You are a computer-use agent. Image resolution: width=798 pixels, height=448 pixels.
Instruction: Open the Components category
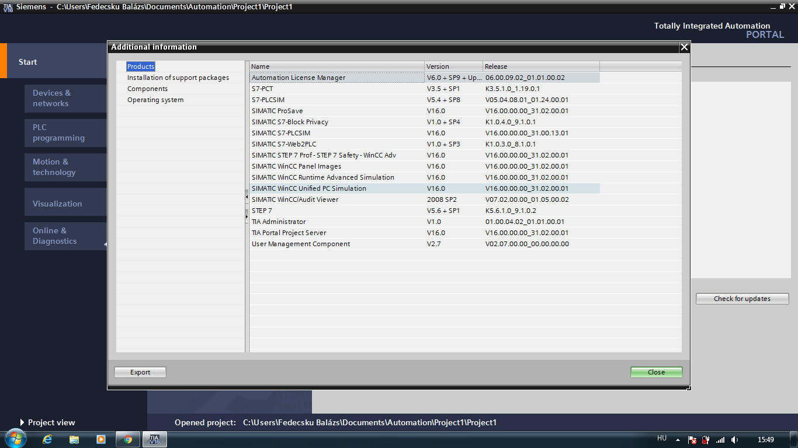147,89
